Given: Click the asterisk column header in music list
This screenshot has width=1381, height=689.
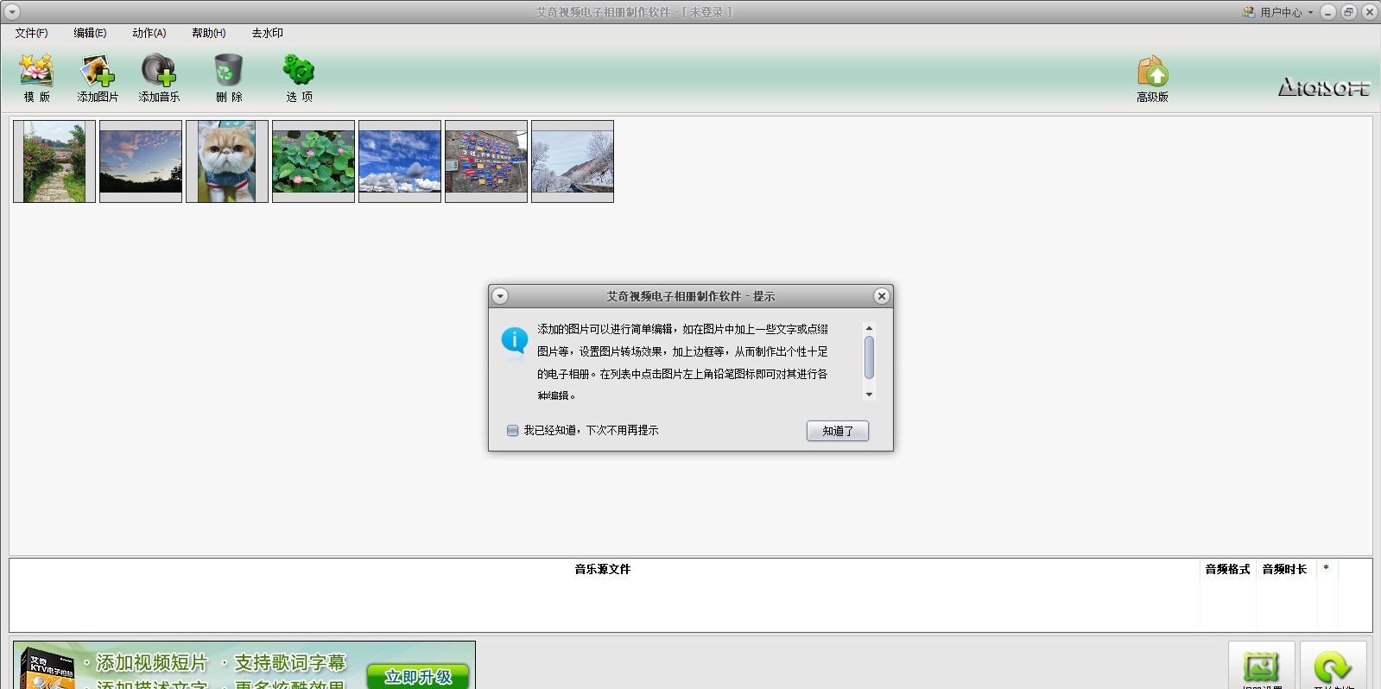Looking at the screenshot, I should coord(1326,568).
